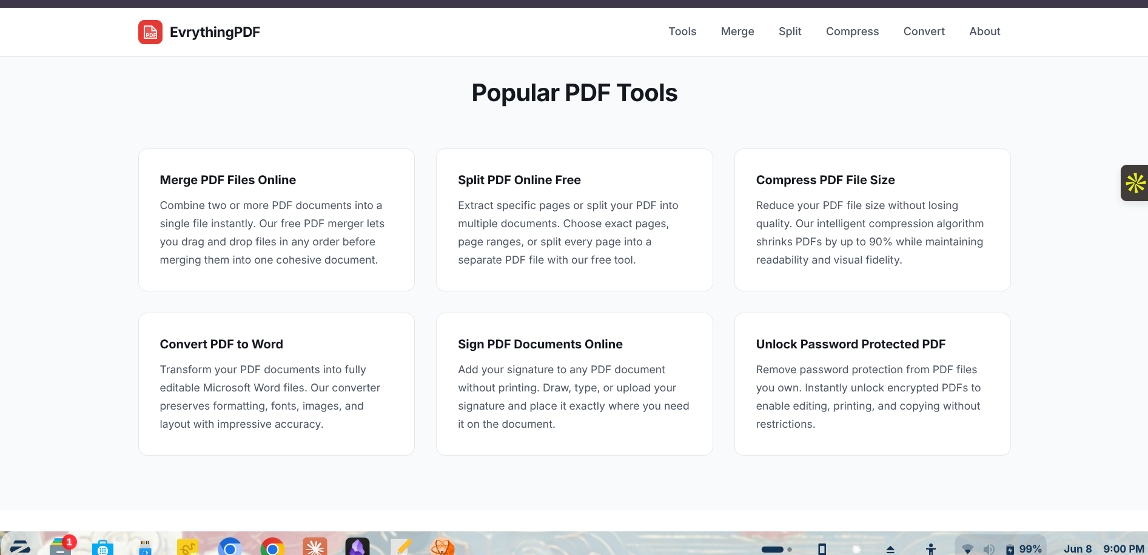Choose Convert in the header menu
The height and width of the screenshot is (555, 1148).
point(924,32)
